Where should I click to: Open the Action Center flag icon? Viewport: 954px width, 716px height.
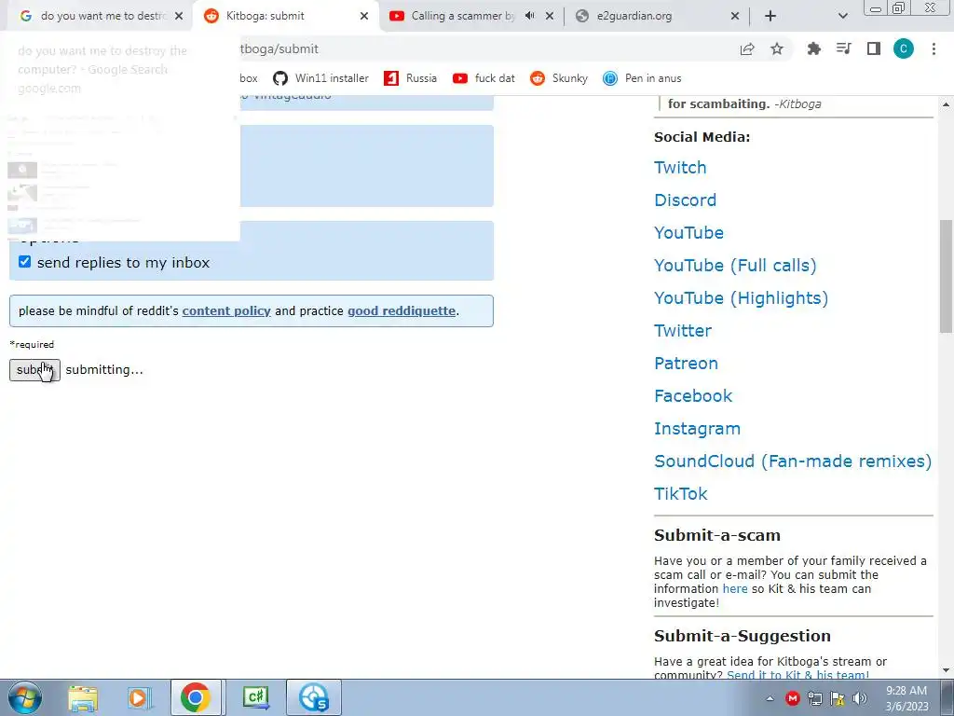(838, 698)
